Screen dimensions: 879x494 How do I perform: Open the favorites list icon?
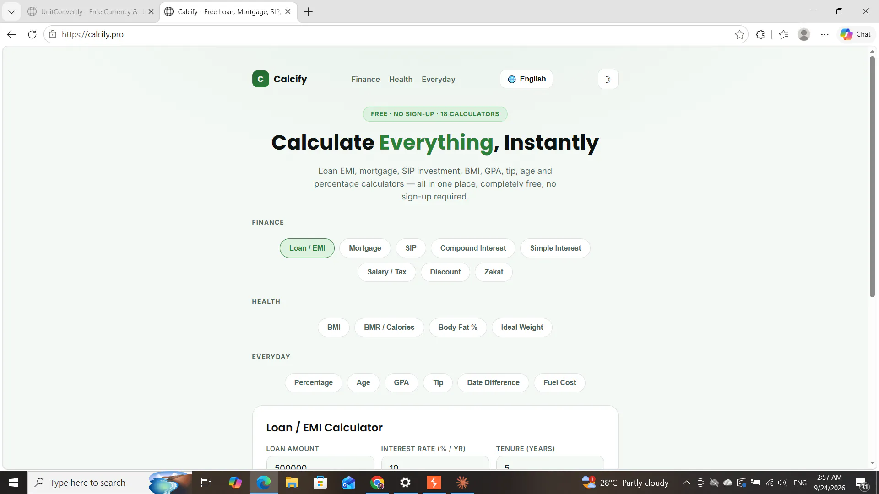tap(783, 34)
